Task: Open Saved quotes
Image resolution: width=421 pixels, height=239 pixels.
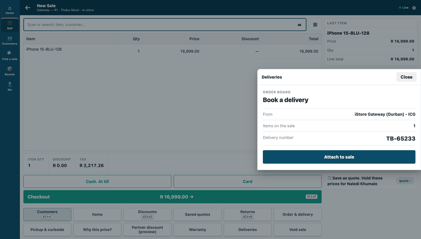Action: coord(197,214)
